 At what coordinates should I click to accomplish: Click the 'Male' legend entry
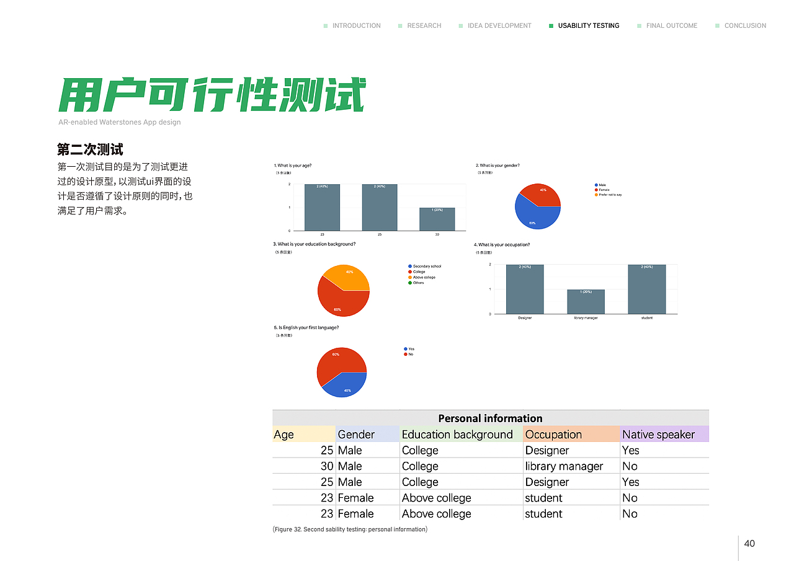coord(600,185)
